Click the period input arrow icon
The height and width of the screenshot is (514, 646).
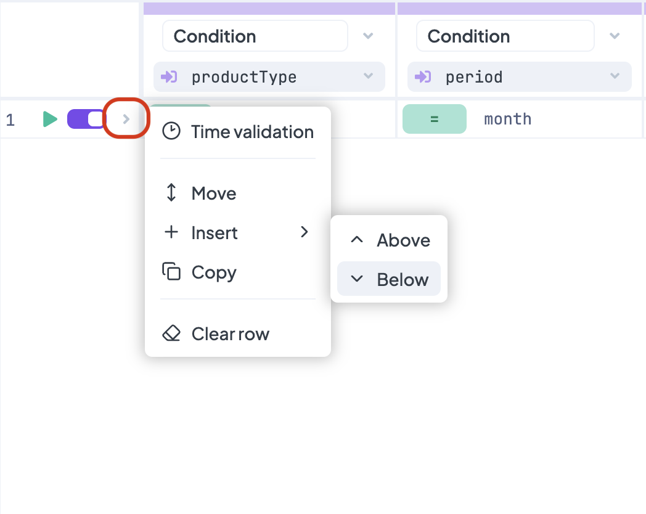tap(423, 77)
